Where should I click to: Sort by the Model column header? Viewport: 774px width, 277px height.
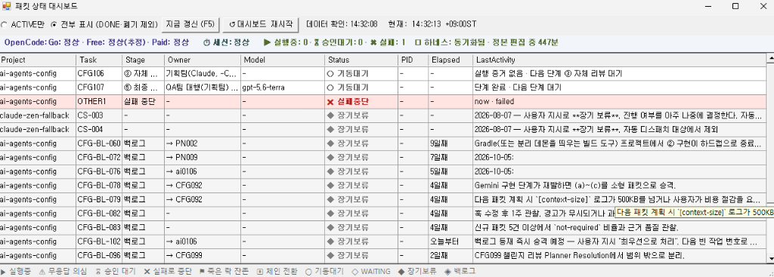point(283,60)
